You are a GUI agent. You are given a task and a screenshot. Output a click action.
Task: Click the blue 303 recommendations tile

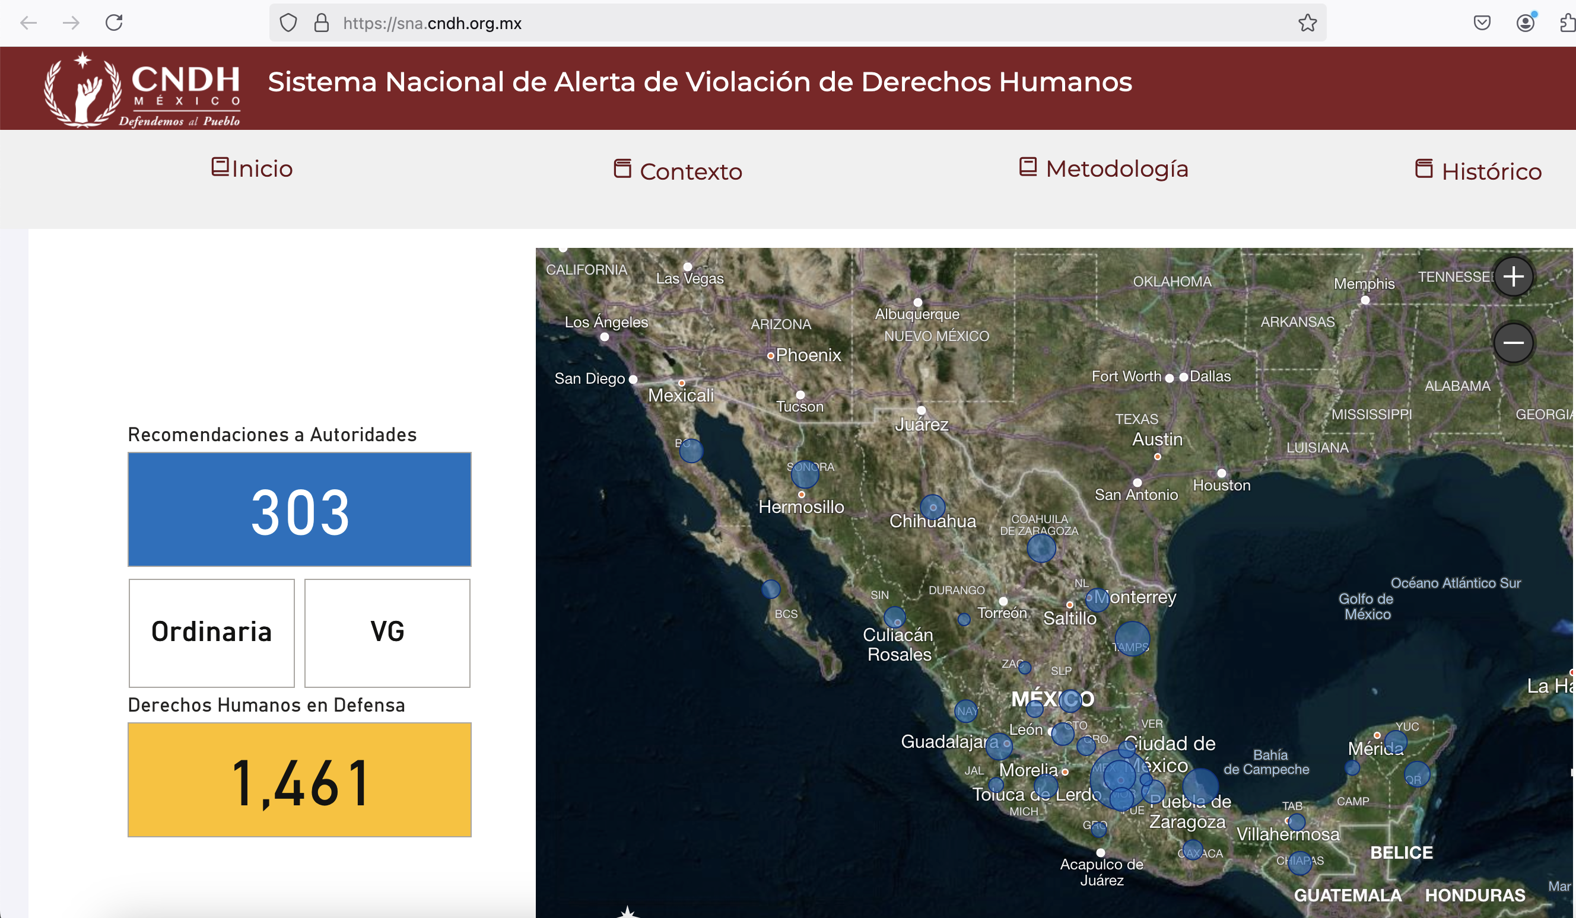point(300,510)
